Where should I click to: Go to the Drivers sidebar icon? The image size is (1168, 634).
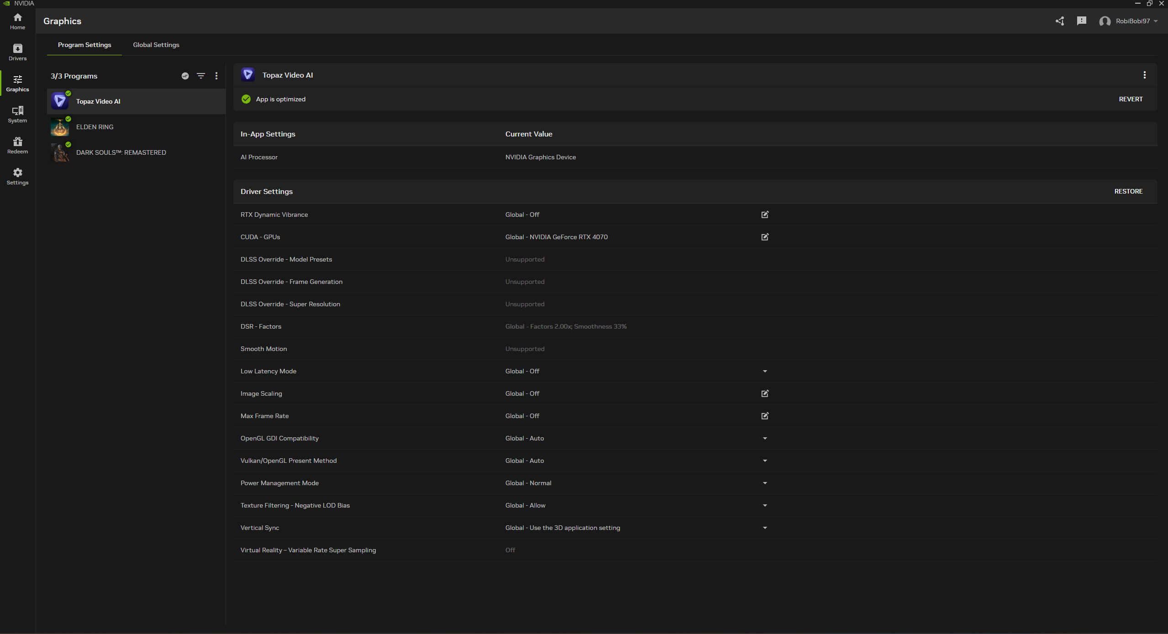coord(17,52)
